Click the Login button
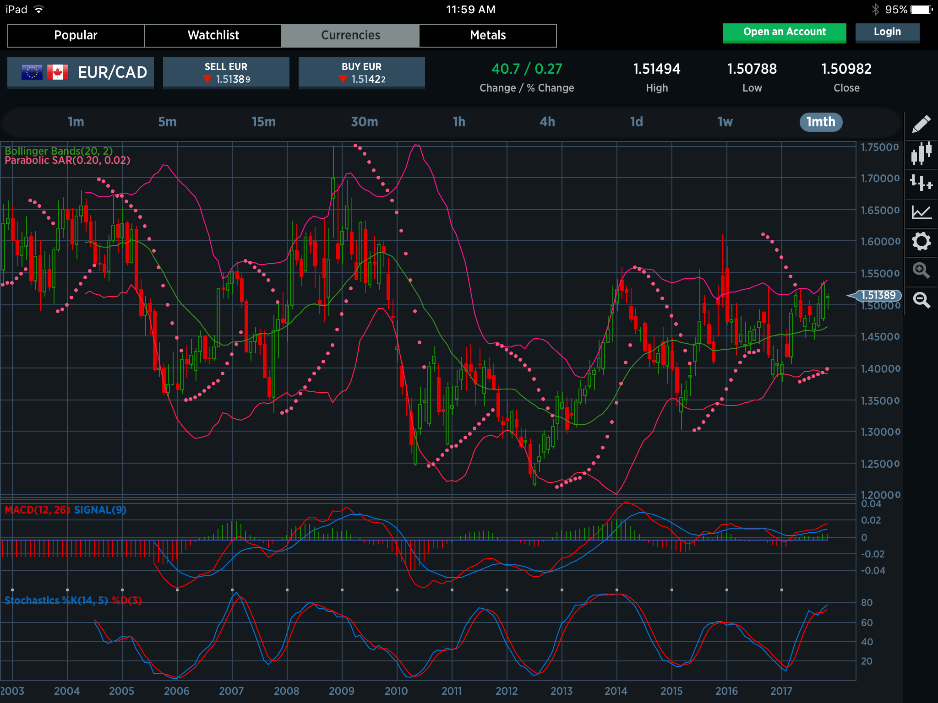938x703 pixels. coord(887,32)
